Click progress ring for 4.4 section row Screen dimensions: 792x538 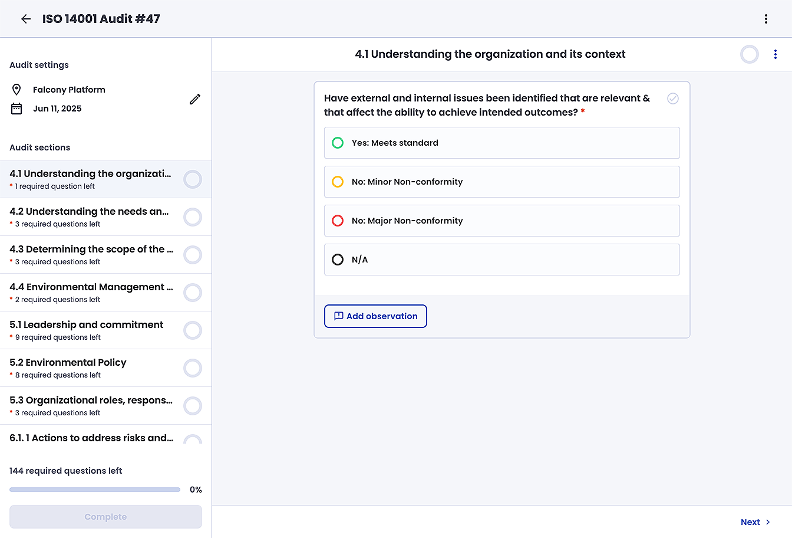[x=193, y=293]
